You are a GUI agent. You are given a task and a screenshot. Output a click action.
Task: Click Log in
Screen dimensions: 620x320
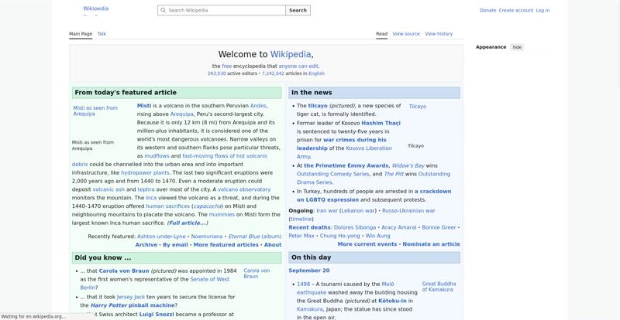pos(542,10)
